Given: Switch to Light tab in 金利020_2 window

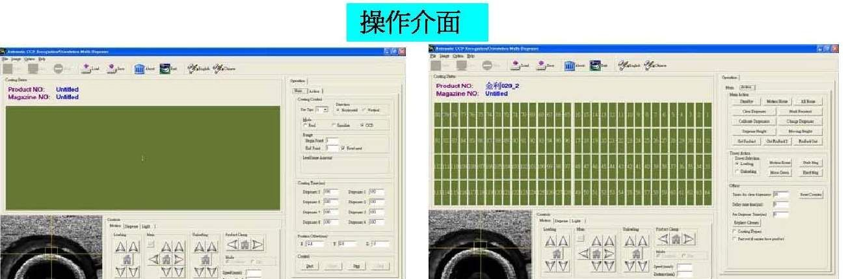Looking at the screenshot, I should (576, 221).
